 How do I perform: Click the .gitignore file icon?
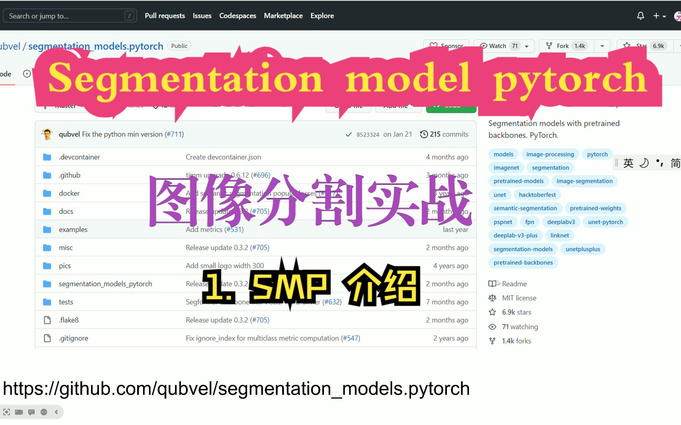pos(47,338)
